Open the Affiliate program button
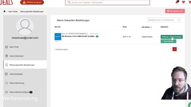Viewport: 191px width, 107px height. [32, 2]
